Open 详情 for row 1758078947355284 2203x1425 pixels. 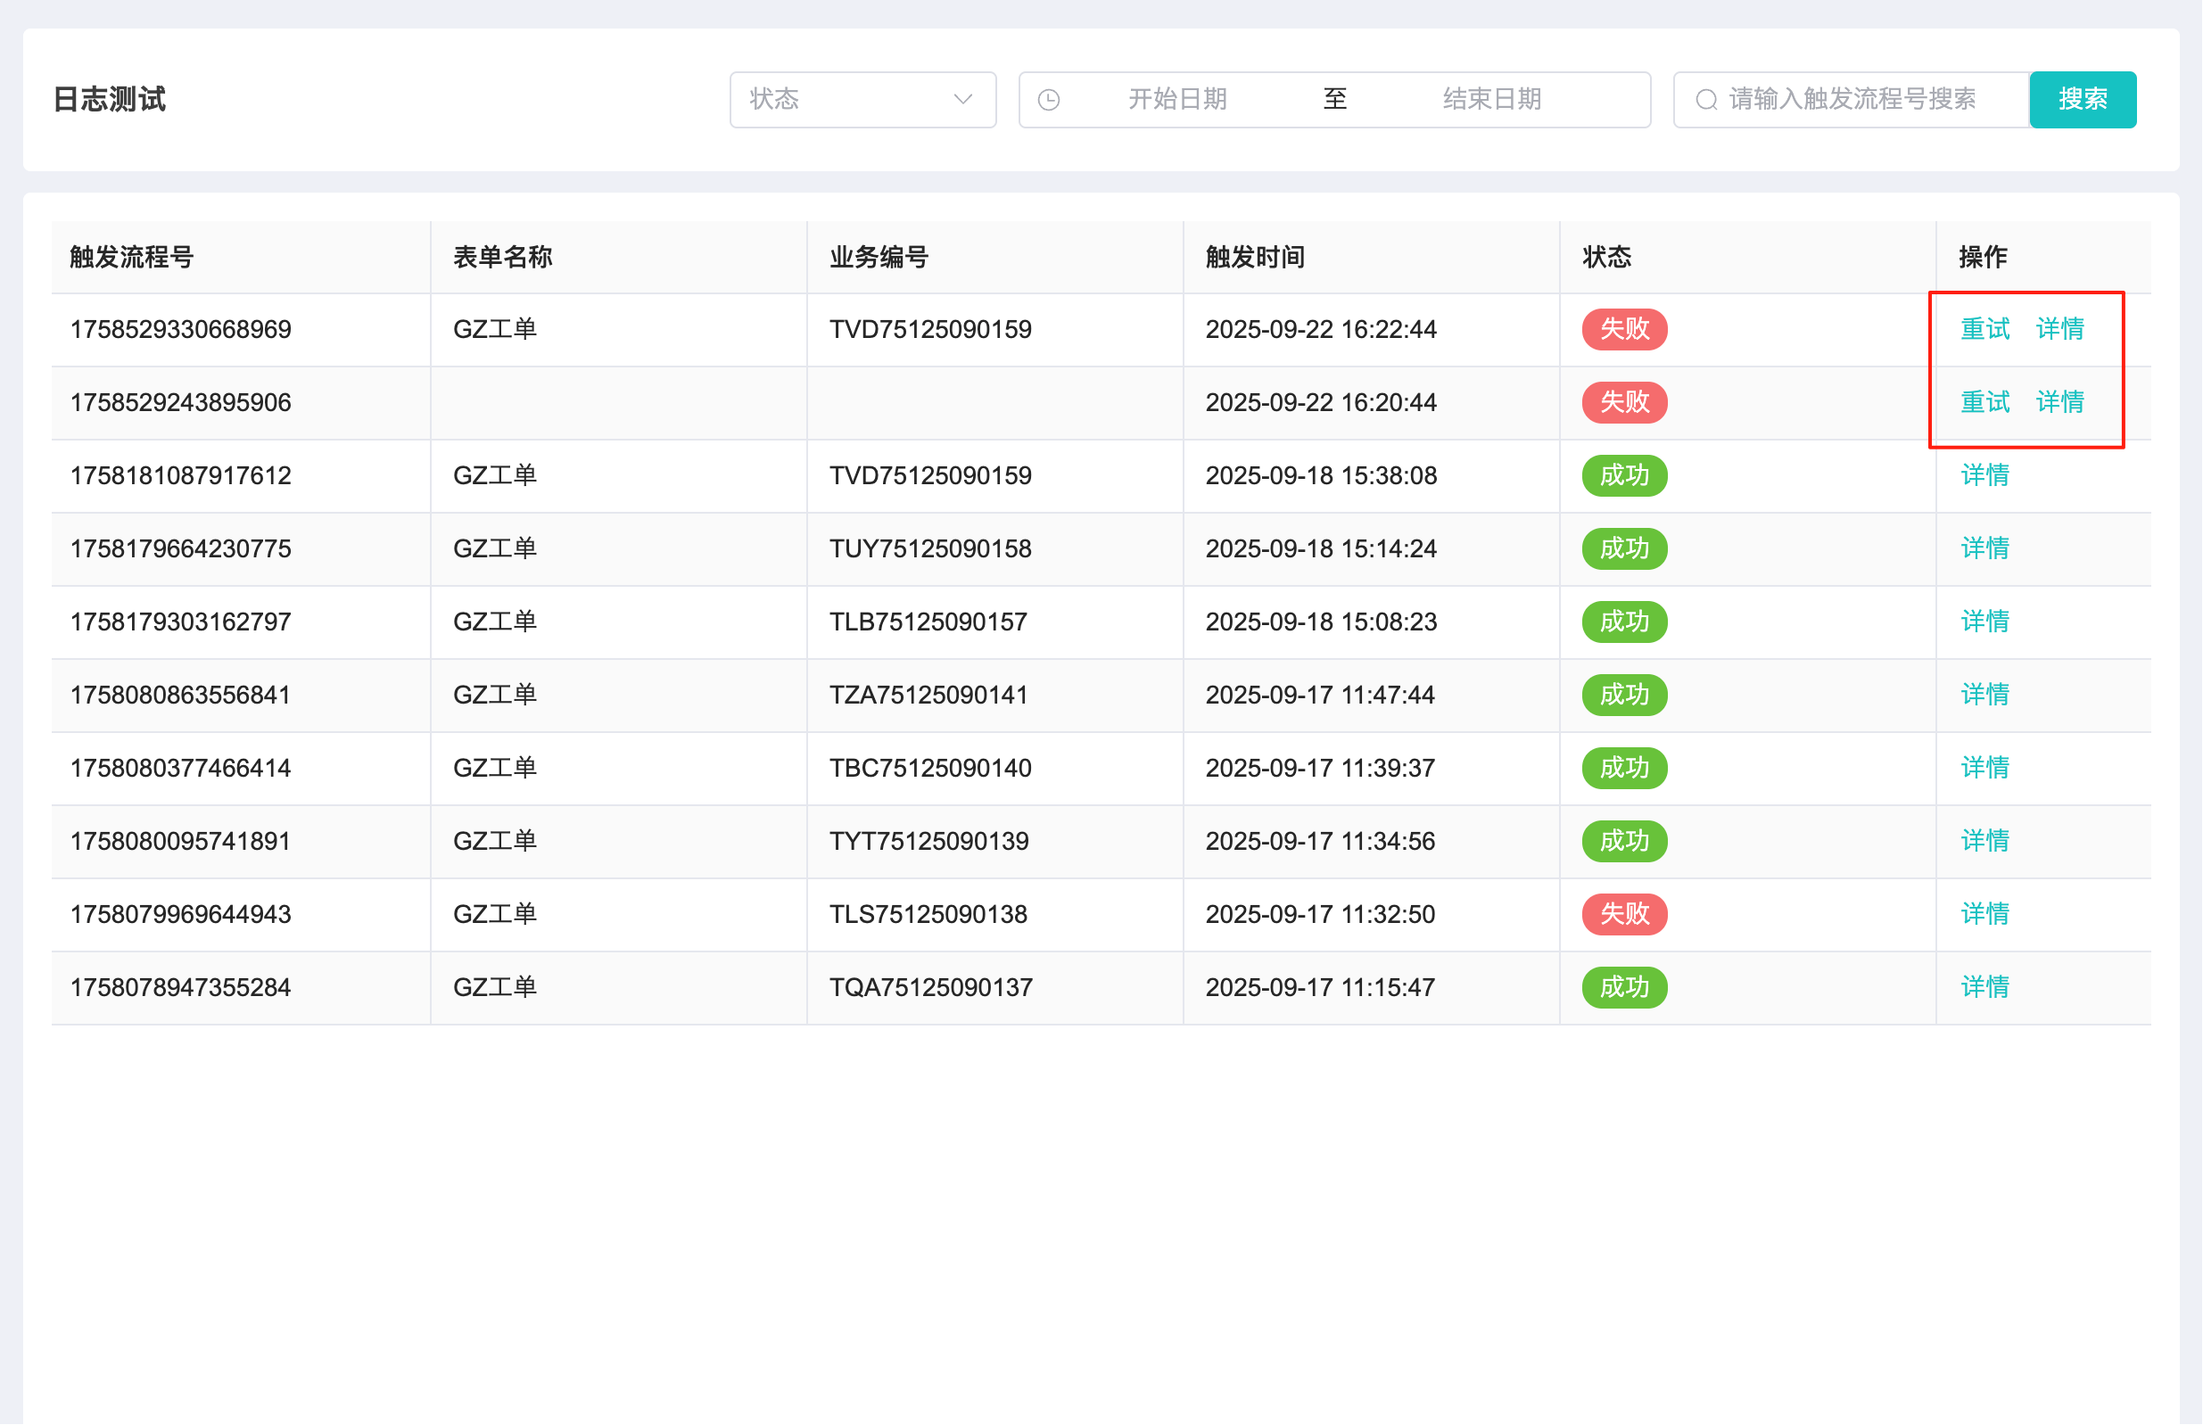[1984, 986]
